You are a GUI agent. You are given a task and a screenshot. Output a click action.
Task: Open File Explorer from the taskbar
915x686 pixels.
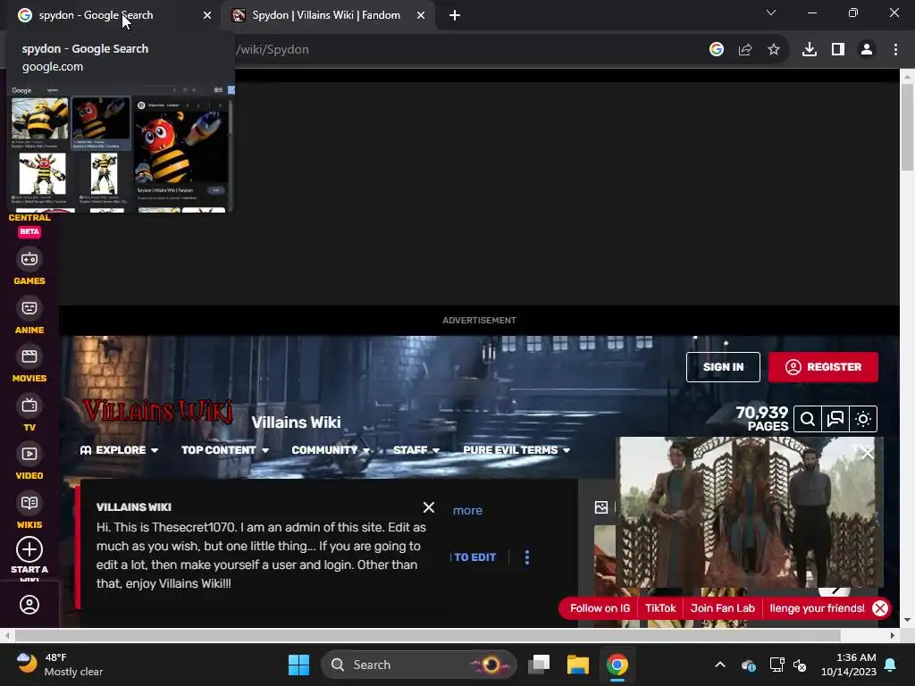click(578, 665)
